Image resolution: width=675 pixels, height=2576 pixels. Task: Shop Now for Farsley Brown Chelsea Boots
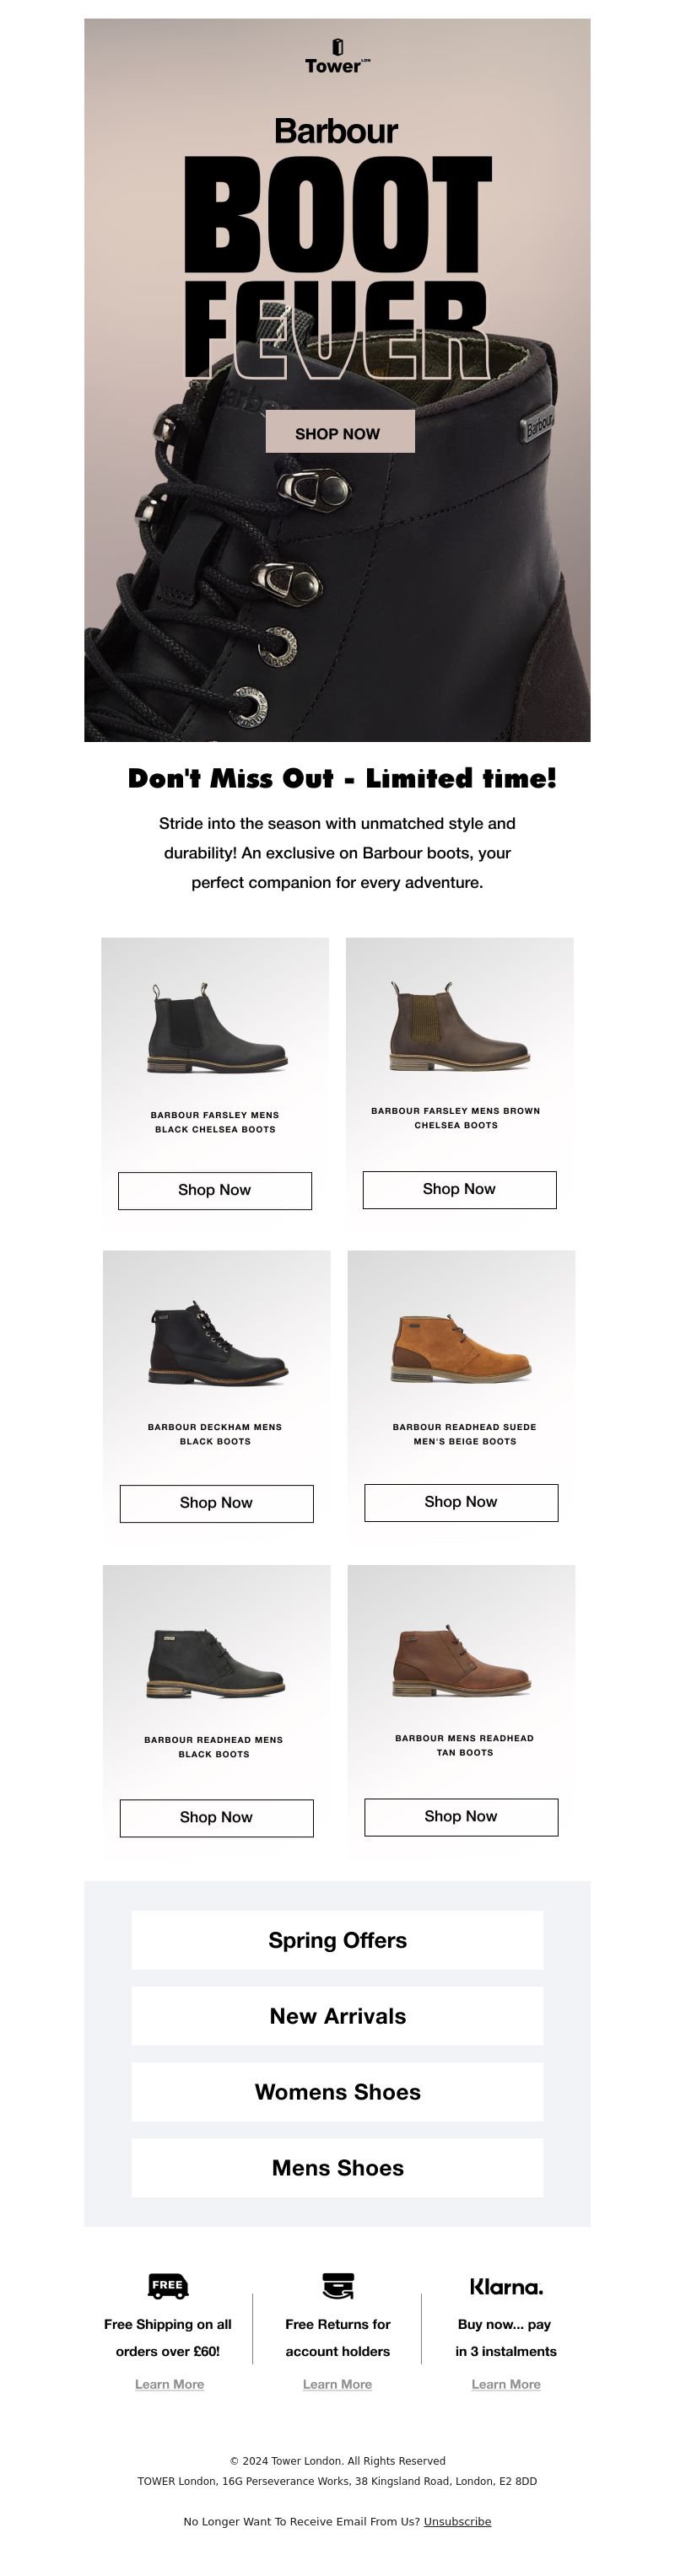[x=459, y=1189]
